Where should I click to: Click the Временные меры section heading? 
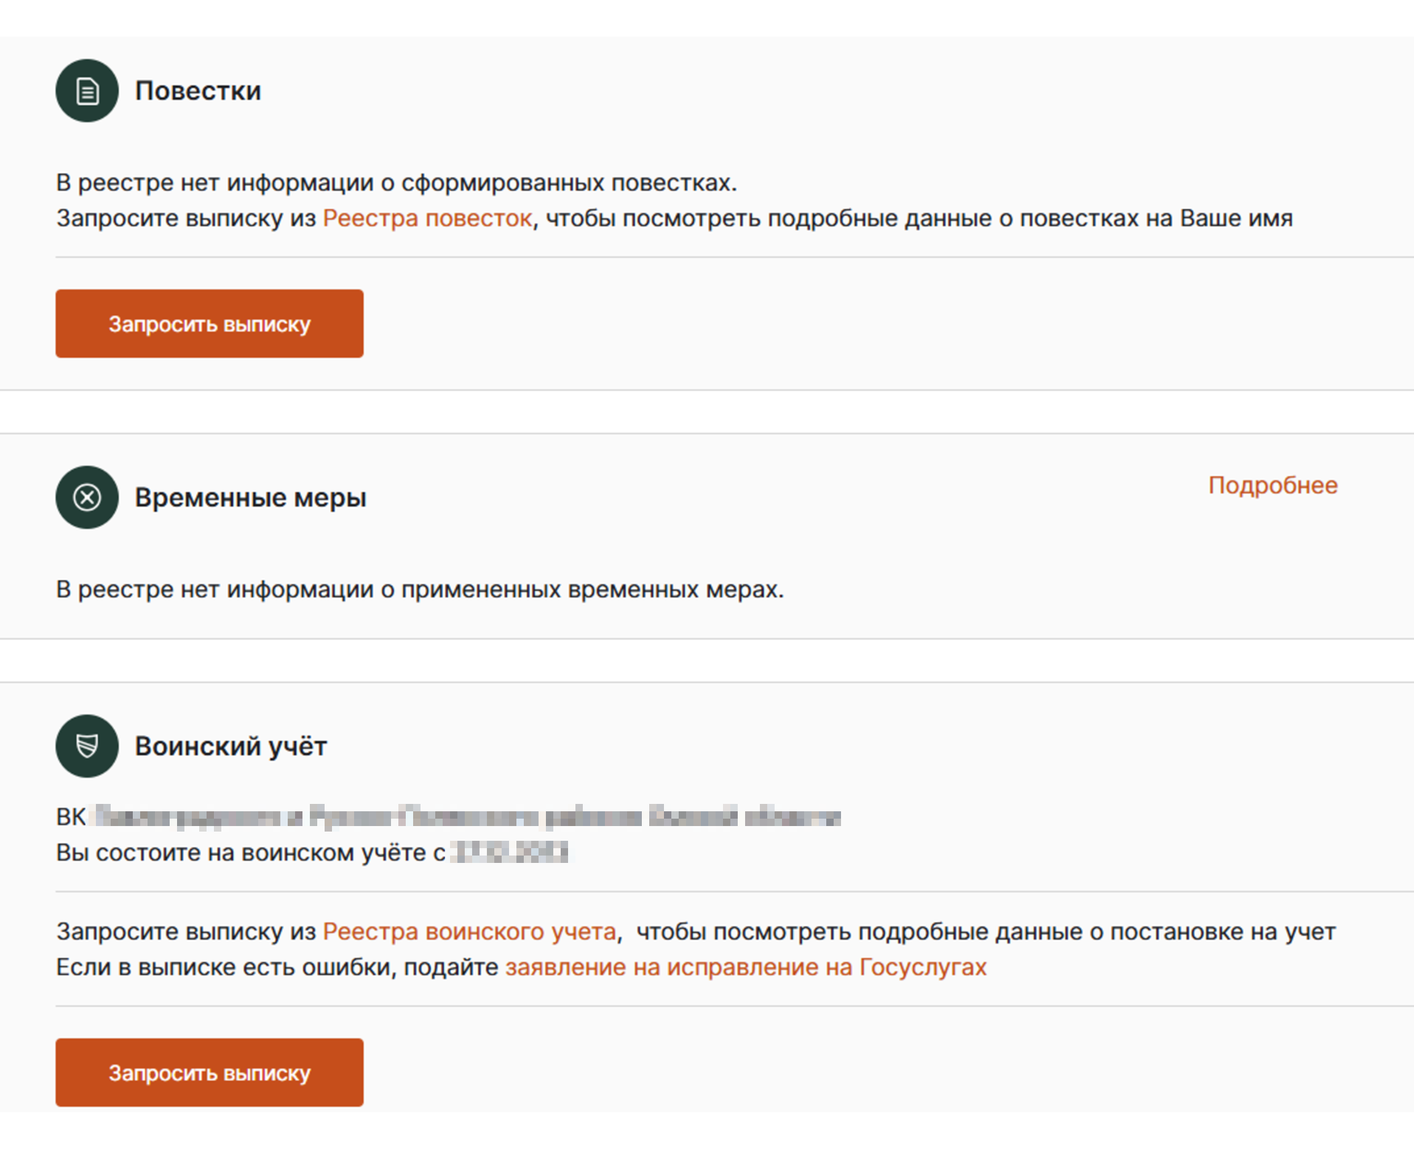[250, 498]
